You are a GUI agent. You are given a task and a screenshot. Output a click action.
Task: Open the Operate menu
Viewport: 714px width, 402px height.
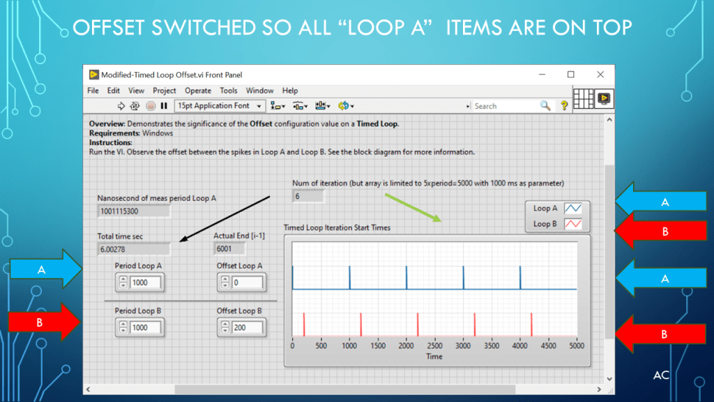pyautogui.click(x=198, y=91)
